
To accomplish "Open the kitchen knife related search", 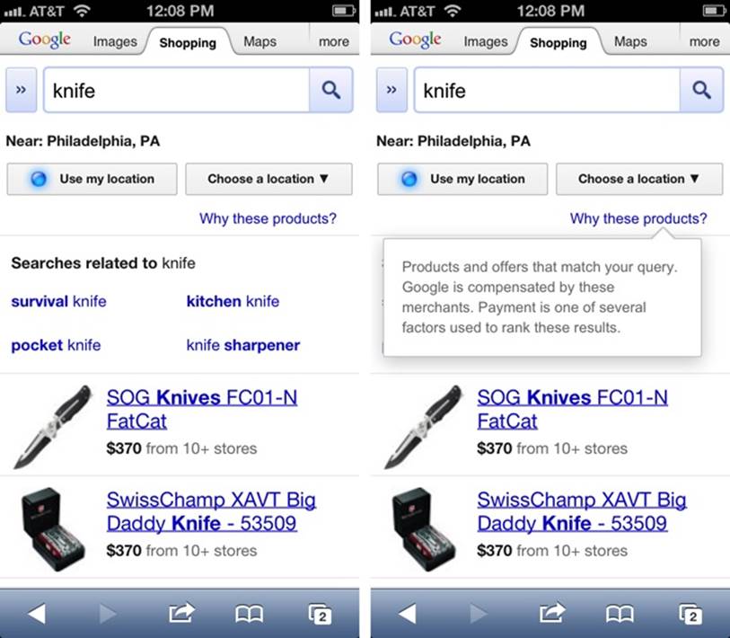I will point(233,301).
